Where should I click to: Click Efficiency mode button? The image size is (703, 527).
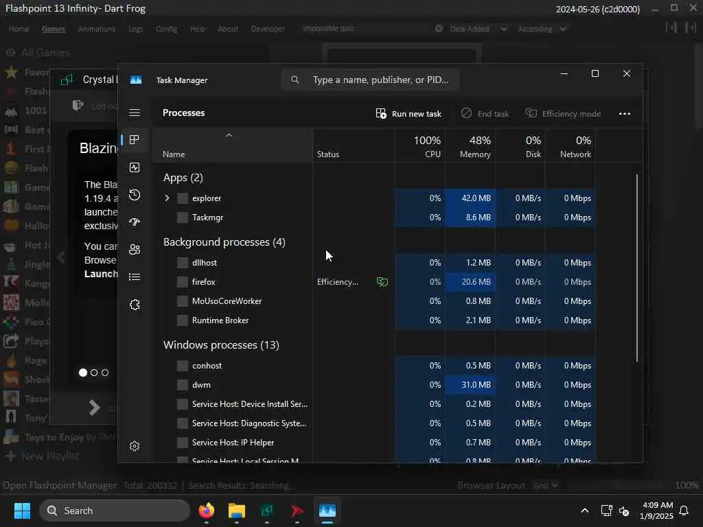coord(563,113)
